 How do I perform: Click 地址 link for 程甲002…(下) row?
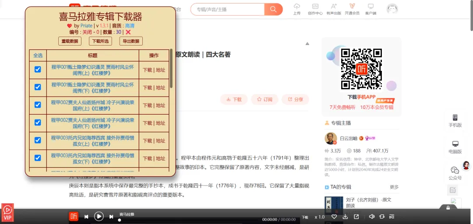point(160,123)
